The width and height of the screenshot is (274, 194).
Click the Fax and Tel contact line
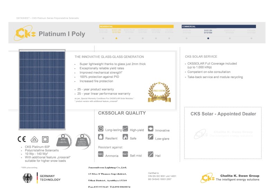(109, 187)
